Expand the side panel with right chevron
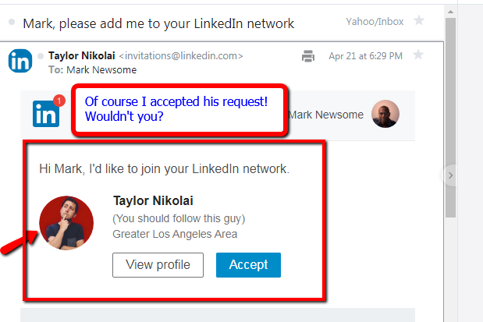 pyautogui.click(x=450, y=176)
